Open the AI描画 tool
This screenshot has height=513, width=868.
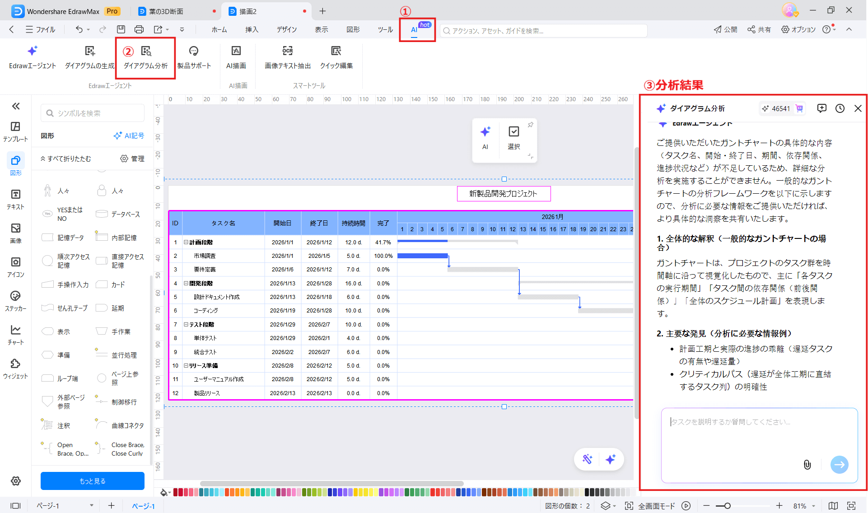pyautogui.click(x=237, y=57)
